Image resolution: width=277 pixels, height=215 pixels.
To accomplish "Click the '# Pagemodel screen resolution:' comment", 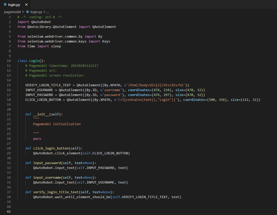I will pyautogui.click(x=55, y=76).
